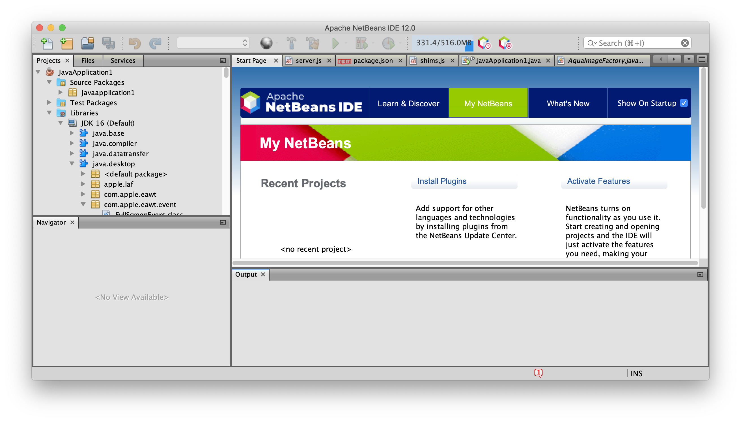The width and height of the screenshot is (741, 422).
Task: Click the globe browser icon in toolbar
Action: [x=266, y=43]
